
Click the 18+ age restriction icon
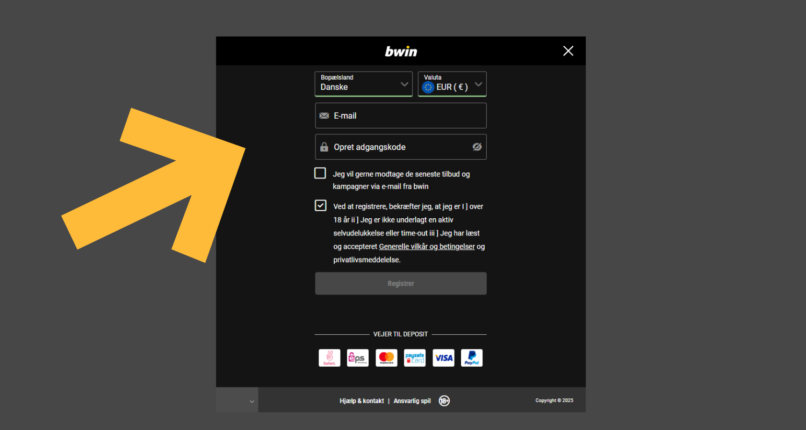click(444, 400)
